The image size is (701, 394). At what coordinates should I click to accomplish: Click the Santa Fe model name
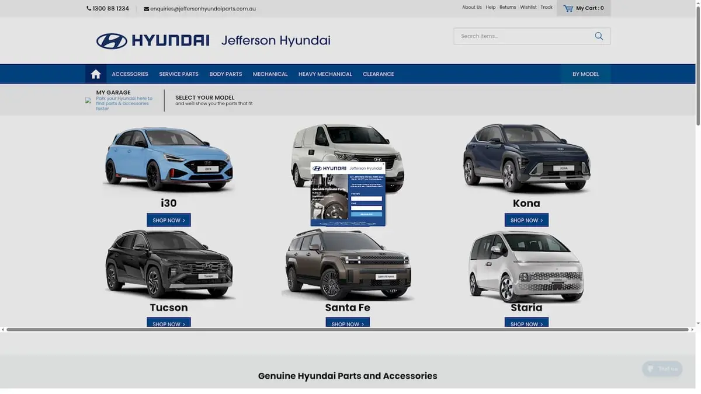[x=348, y=308]
